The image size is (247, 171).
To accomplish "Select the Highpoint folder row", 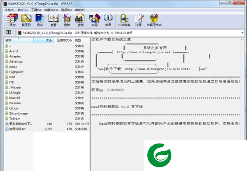I will pos(47,72).
